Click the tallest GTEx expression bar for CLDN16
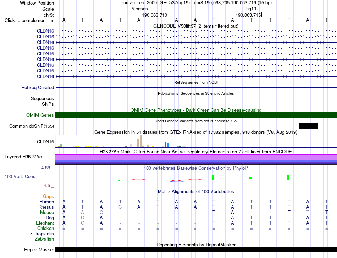The image size is (337, 258). click(140, 141)
